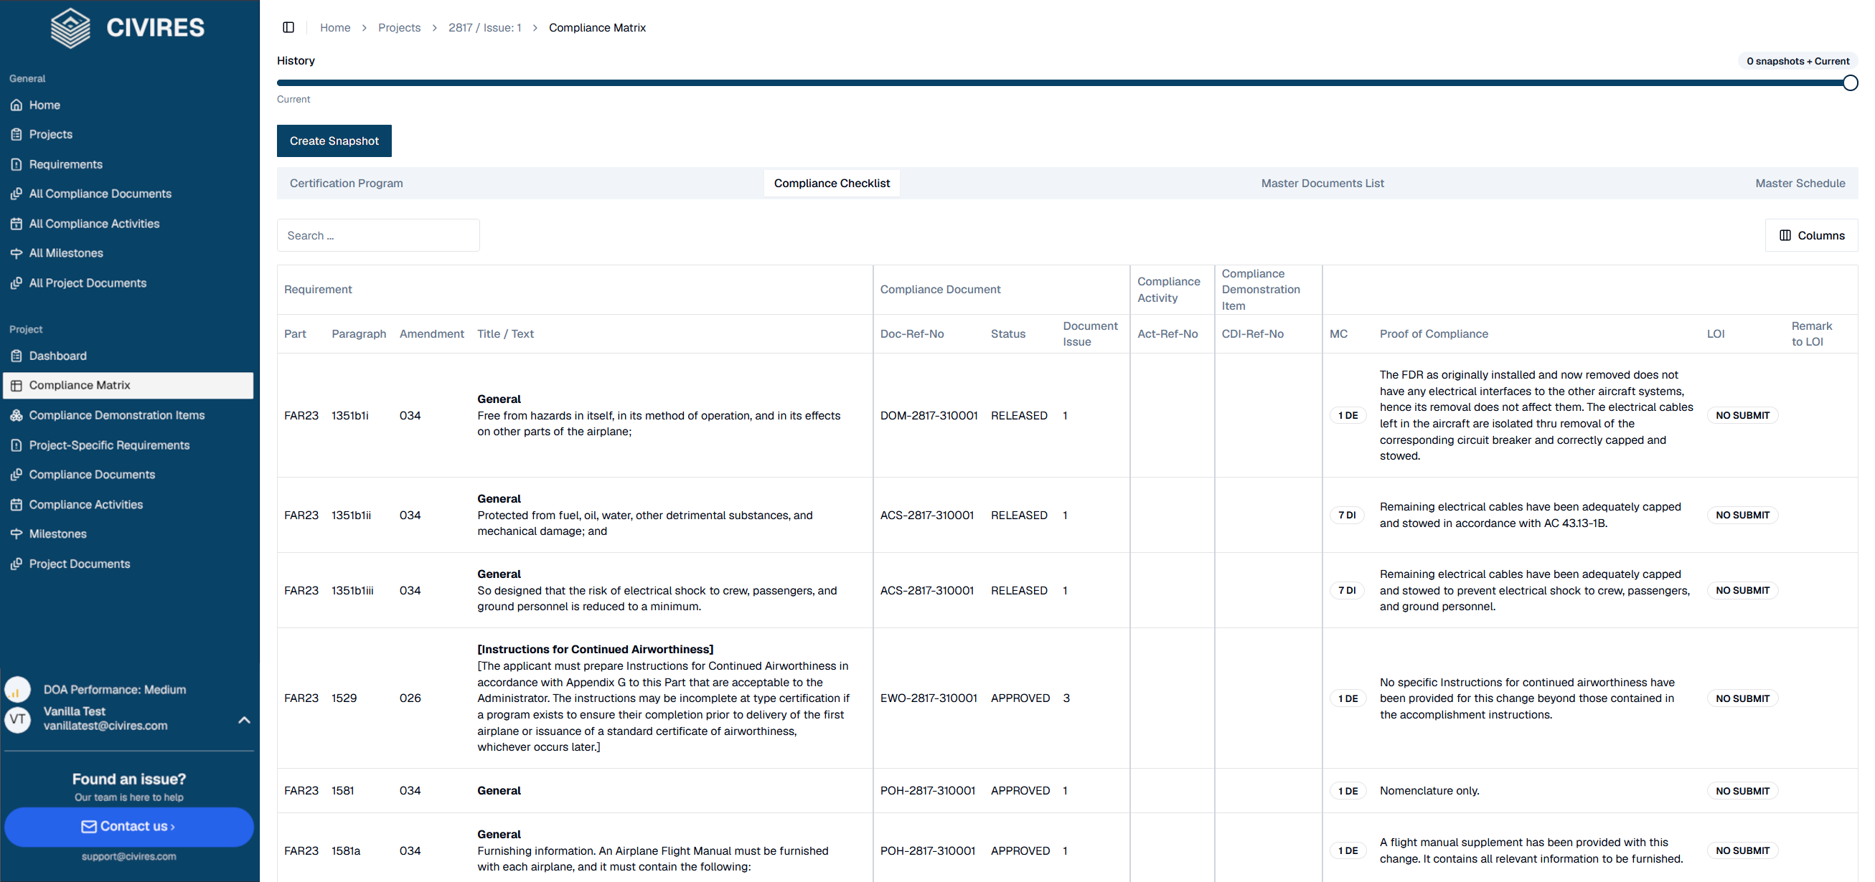
Task: Expand the Vanilla Test user menu chevron
Action: (245, 720)
